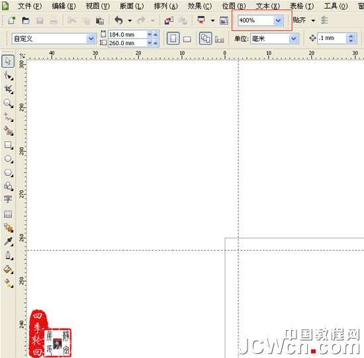Select the Ellipse tool

click(8, 159)
